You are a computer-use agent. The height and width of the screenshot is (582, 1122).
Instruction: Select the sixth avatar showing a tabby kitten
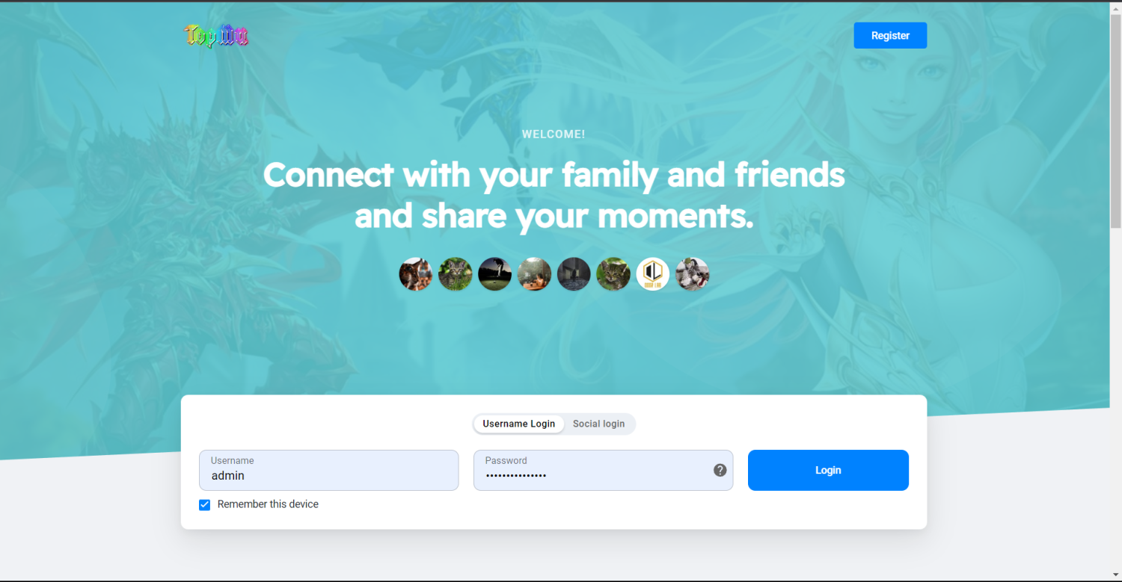pos(613,274)
